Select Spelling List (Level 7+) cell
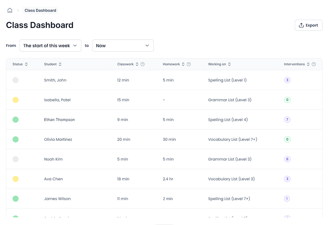This screenshot has width=331, height=225. (x=229, y=199)
